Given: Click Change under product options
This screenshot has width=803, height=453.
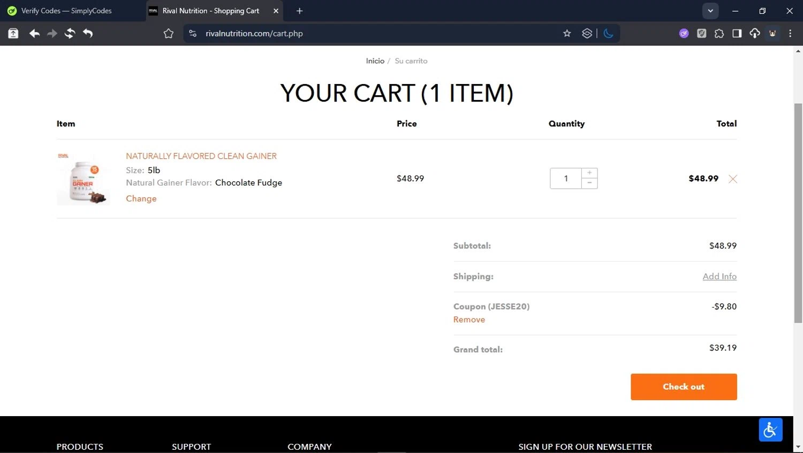Looking at the screenshot, I should 141,198.
